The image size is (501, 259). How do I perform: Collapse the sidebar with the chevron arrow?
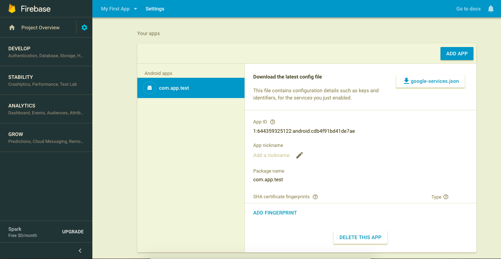tap(80, 251)
